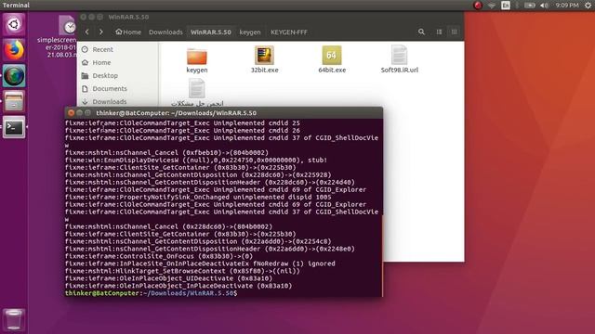Launch Firefox from the dock
595x334 pixels.
click(14, 50)
